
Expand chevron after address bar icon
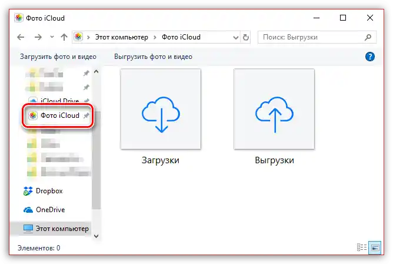coord(88,37)
